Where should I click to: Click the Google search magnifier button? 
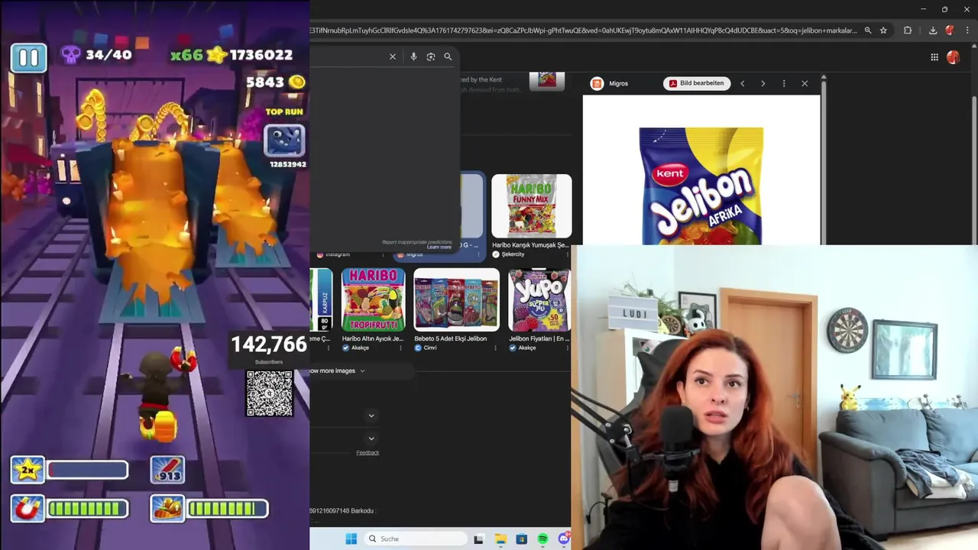448,57
